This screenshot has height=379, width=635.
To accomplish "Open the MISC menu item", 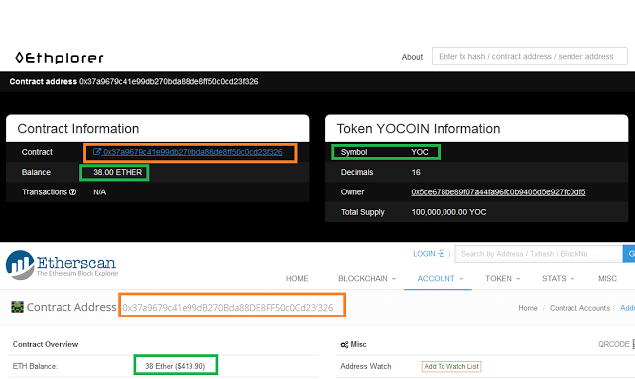I will 607,278.
